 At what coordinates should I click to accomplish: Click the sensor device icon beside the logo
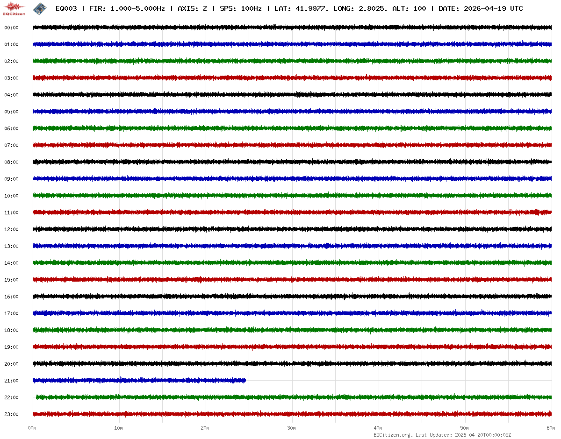click(x=39, y=8)
